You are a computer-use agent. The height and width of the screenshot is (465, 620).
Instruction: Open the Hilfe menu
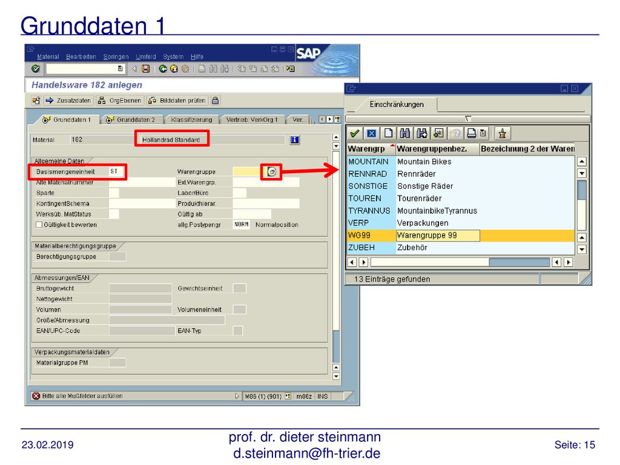click(197, 56)
